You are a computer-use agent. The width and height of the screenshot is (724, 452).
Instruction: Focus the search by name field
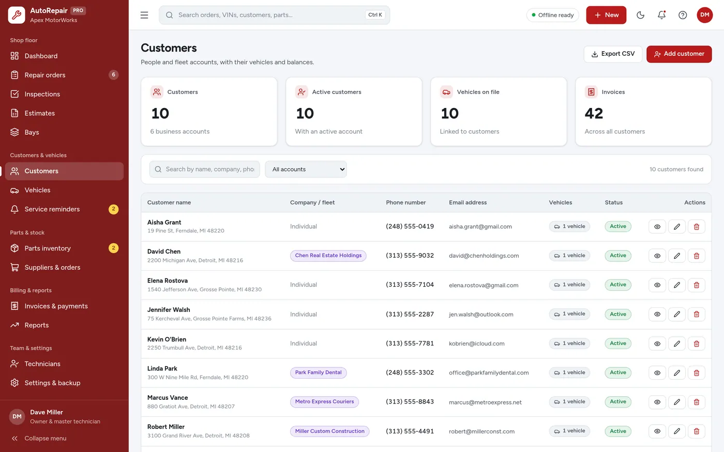tap(205, 169)
